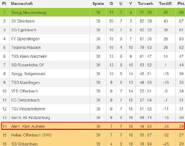185x146 pixels.
Task: Click the Spvgg Neu-Isenburg team name
Action: (29, 13)
